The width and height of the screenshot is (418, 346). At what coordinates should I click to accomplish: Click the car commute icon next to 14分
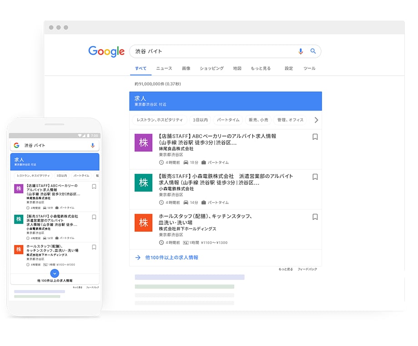pyautogui.click(x=186, y=203)
